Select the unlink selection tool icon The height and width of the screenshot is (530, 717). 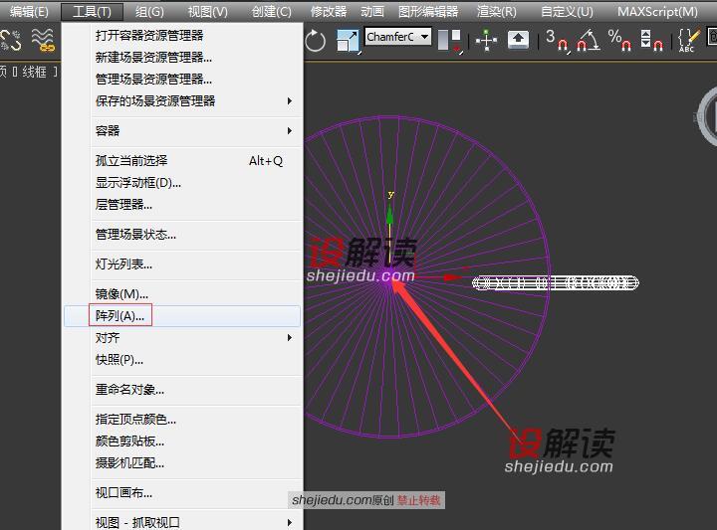[11, 40]
